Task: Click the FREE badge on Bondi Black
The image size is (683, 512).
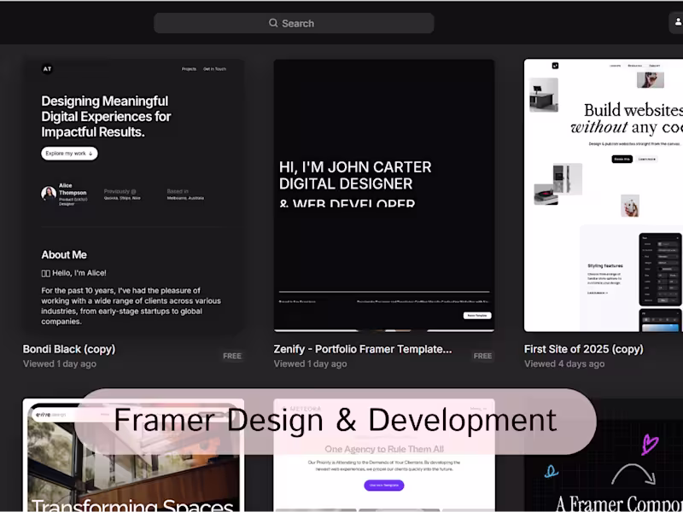Action: (x=232, y=356)
